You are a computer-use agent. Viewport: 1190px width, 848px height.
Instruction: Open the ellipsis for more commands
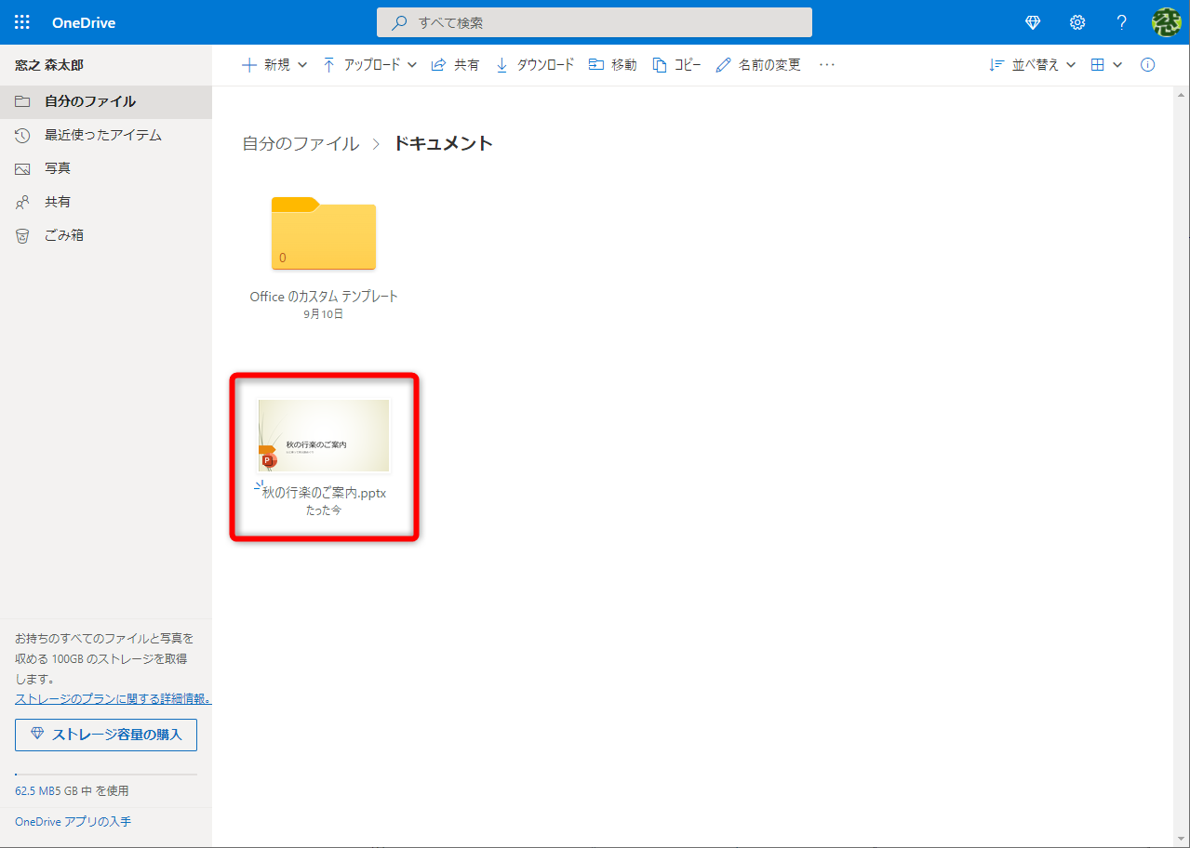(x=824, y=64)
